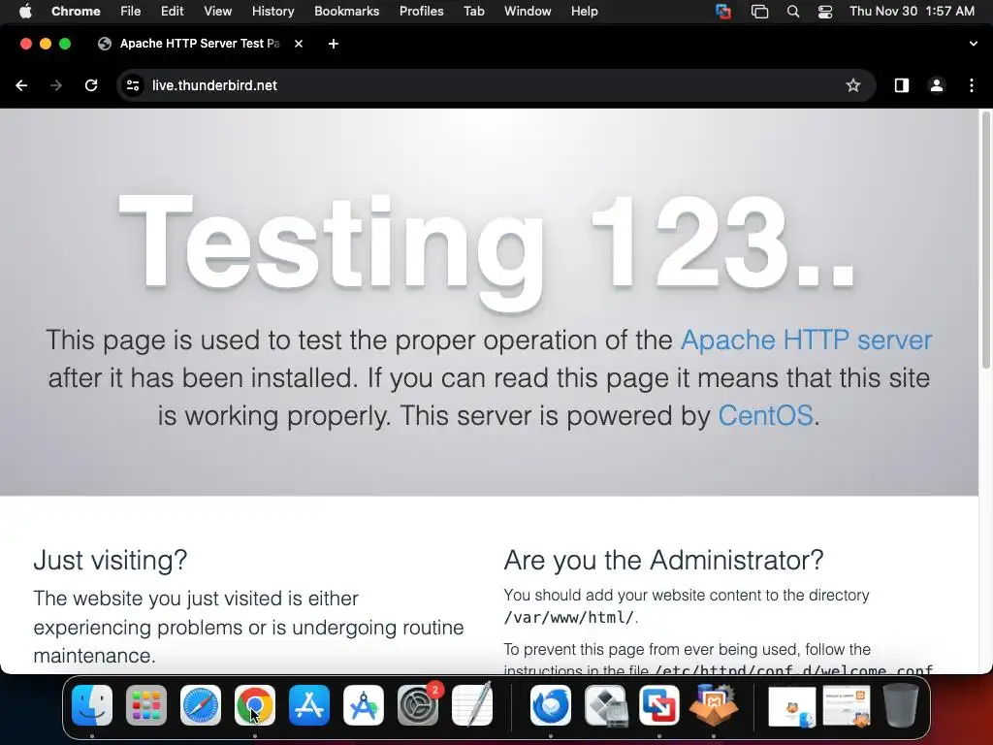Open the first minimized window thumbnail in Dock
The height and width of the screenshot is (745, 993).
791,707
